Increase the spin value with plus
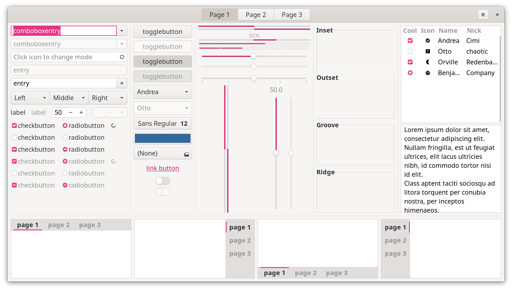The image size is (512, 290). click(81, 112)
